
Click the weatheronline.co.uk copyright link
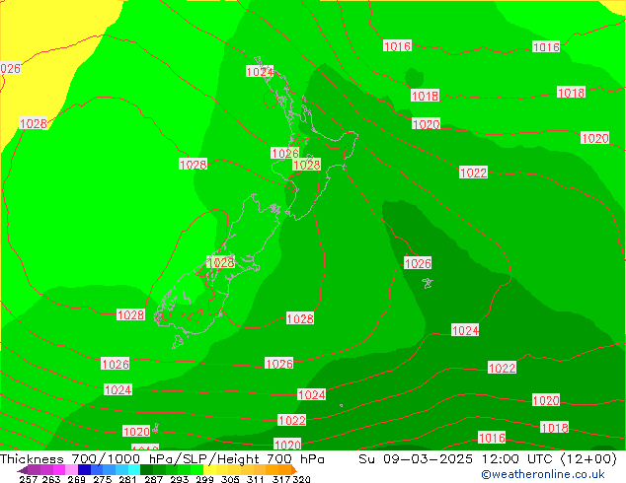543,474
